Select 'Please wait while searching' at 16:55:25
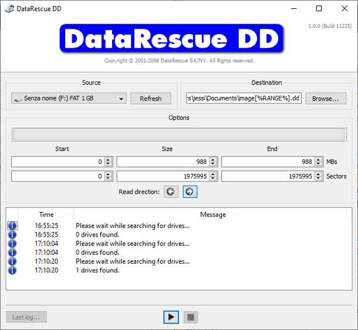This screenshot has height=330, width=358. 133,225
